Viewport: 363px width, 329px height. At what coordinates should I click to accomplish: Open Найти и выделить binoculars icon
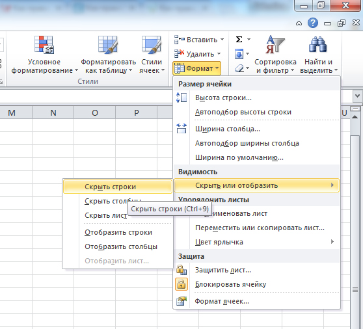point(317,45)
